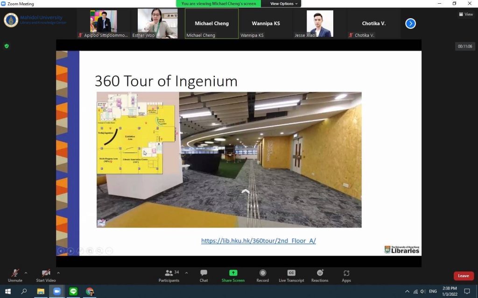This screenshot has height=298, width=478.
Task: Open LINE from the Windows taskbar
Action: (x=73, y=291)
